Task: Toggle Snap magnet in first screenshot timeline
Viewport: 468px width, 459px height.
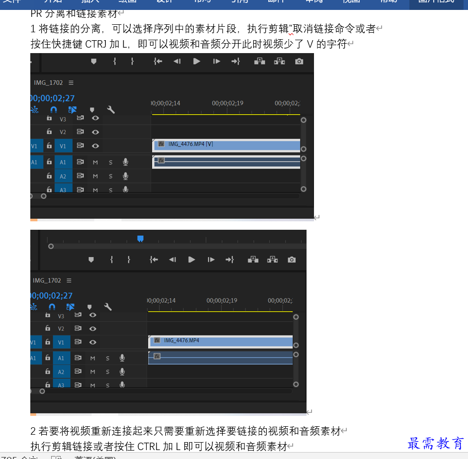Action: pyautogui.click(x=54, y=110)
